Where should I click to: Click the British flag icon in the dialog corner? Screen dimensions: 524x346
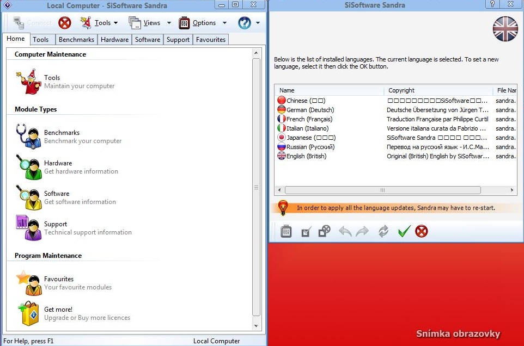coord(505,29)
